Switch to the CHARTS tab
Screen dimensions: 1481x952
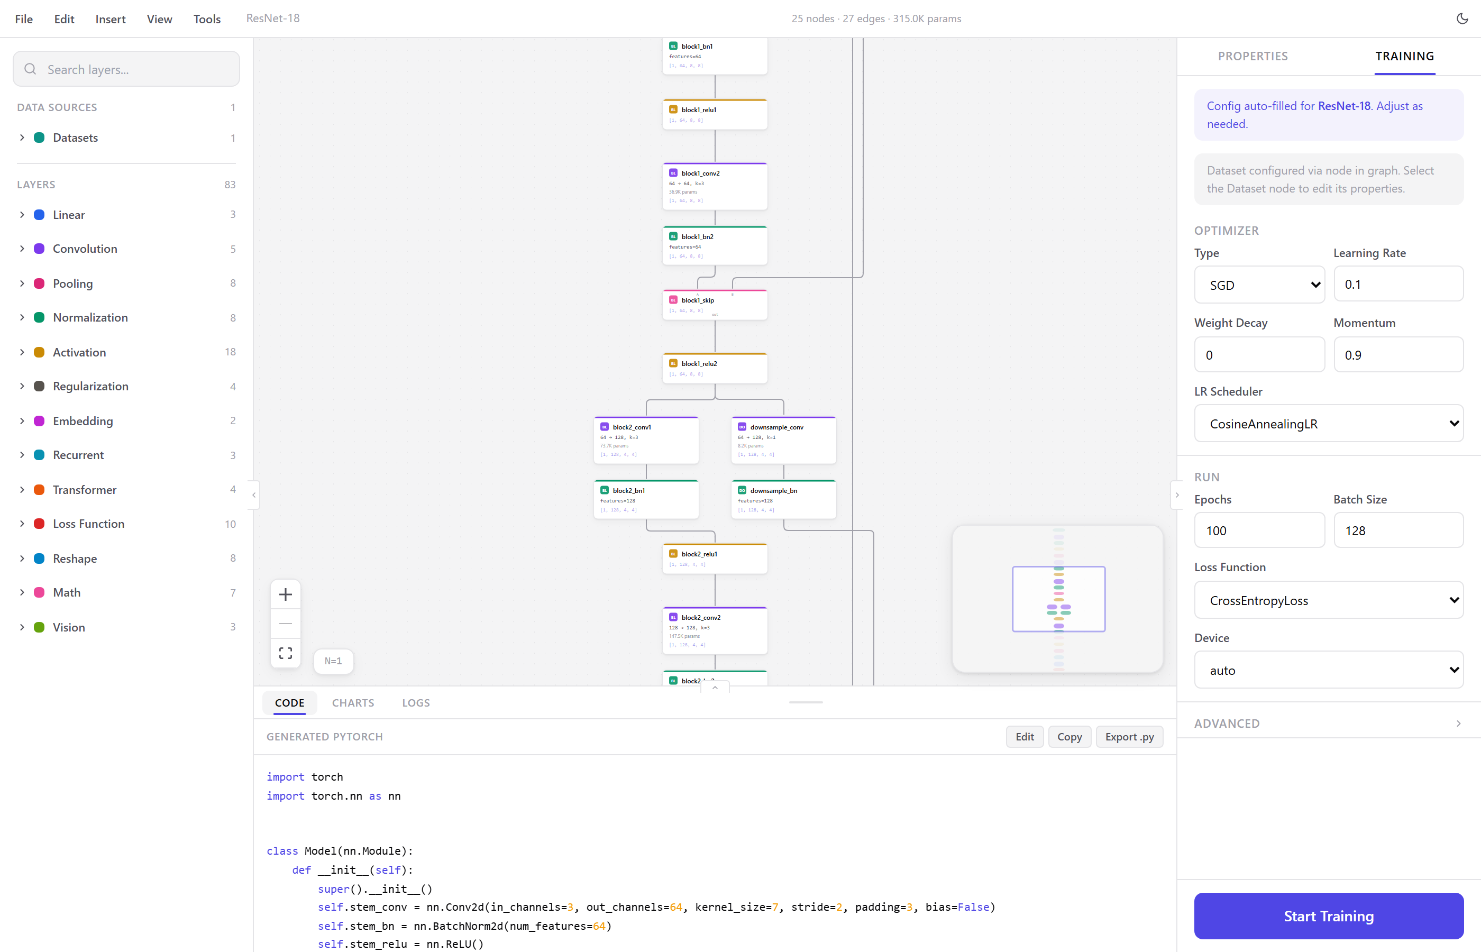coord(352,702)
